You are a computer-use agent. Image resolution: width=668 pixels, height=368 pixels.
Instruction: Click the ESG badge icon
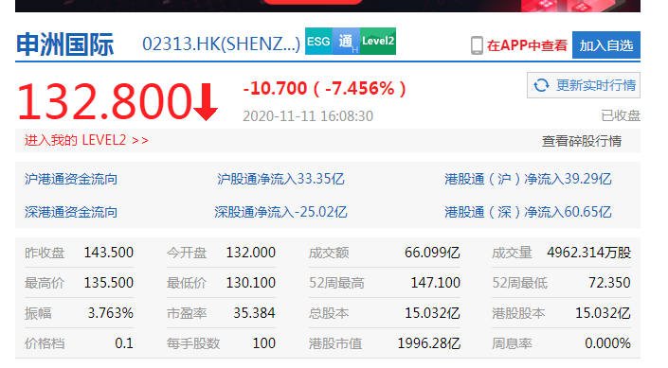(x=318, y=42)
